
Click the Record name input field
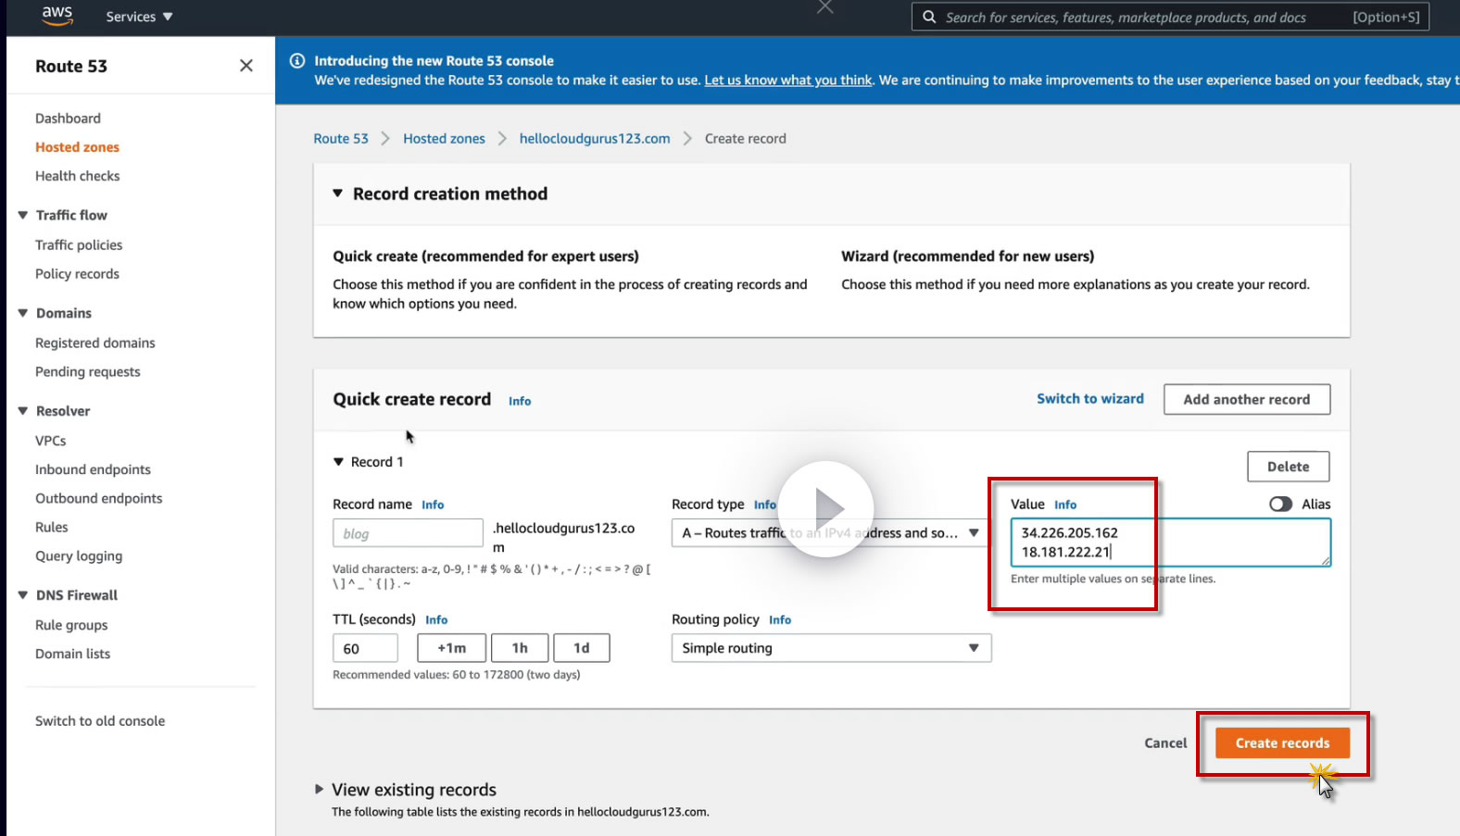408,533
